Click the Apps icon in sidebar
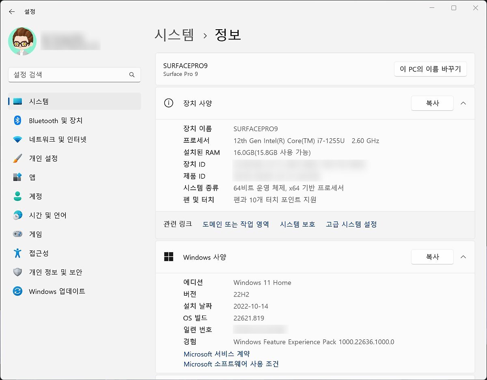The height and width of the screenshot is (380, 487). (17, 177)
